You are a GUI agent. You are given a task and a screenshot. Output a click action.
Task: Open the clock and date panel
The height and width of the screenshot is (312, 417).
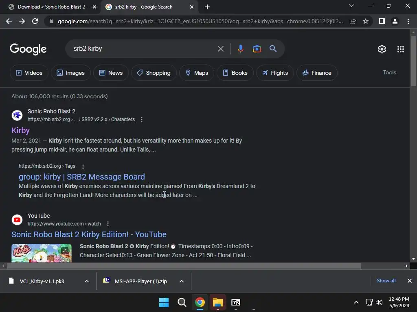[399, 302]
